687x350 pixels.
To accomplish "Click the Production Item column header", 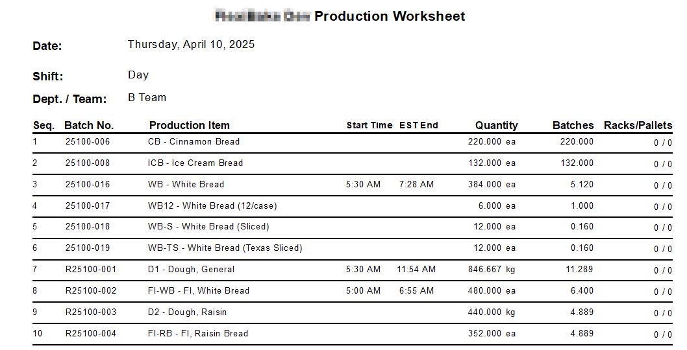I will [189, 126].
